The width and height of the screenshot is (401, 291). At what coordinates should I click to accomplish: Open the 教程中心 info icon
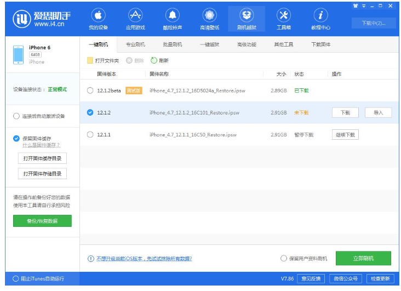(x=320, y=15)
